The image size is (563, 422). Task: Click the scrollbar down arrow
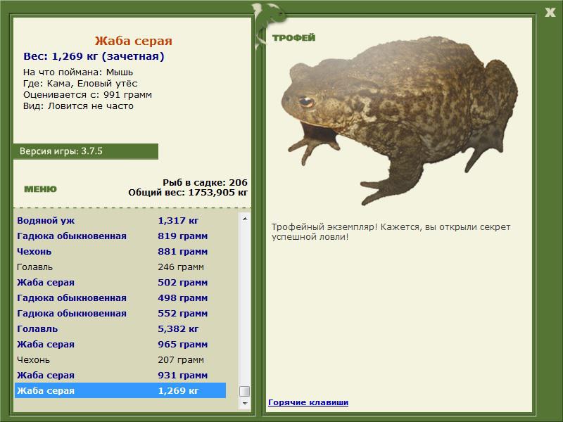click(x=245, y=403)
